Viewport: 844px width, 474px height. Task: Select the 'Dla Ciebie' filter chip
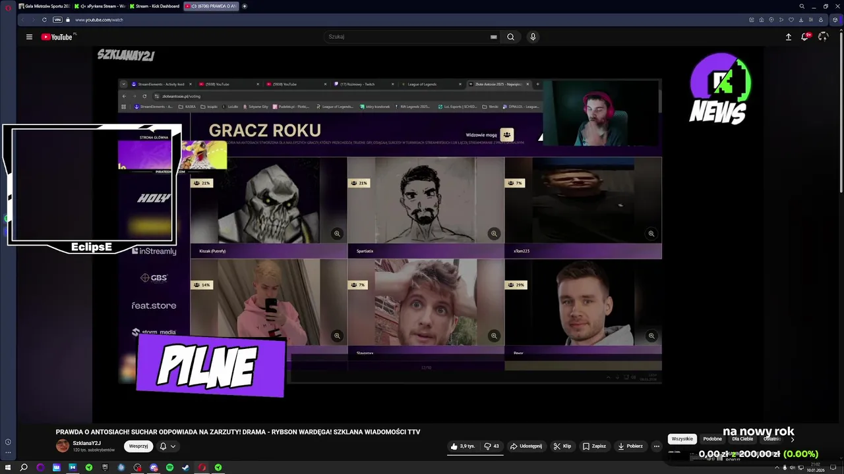[x=742, y=439]
